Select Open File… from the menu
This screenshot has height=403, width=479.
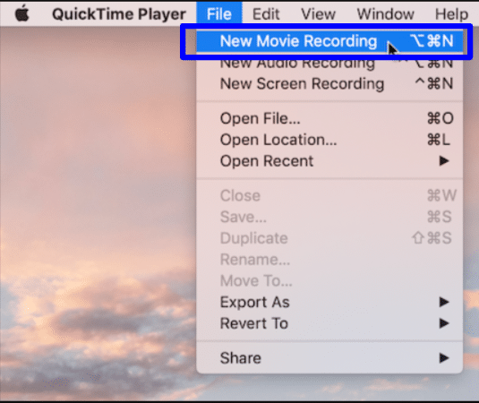click(329, 118)
